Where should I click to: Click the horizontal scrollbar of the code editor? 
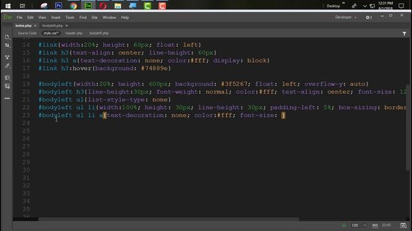(x=168, y=219)
